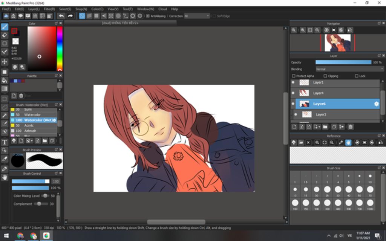Delete the palette color with trash icon
The height and width of the screenshot is (241, 386).
pos(21,96)
